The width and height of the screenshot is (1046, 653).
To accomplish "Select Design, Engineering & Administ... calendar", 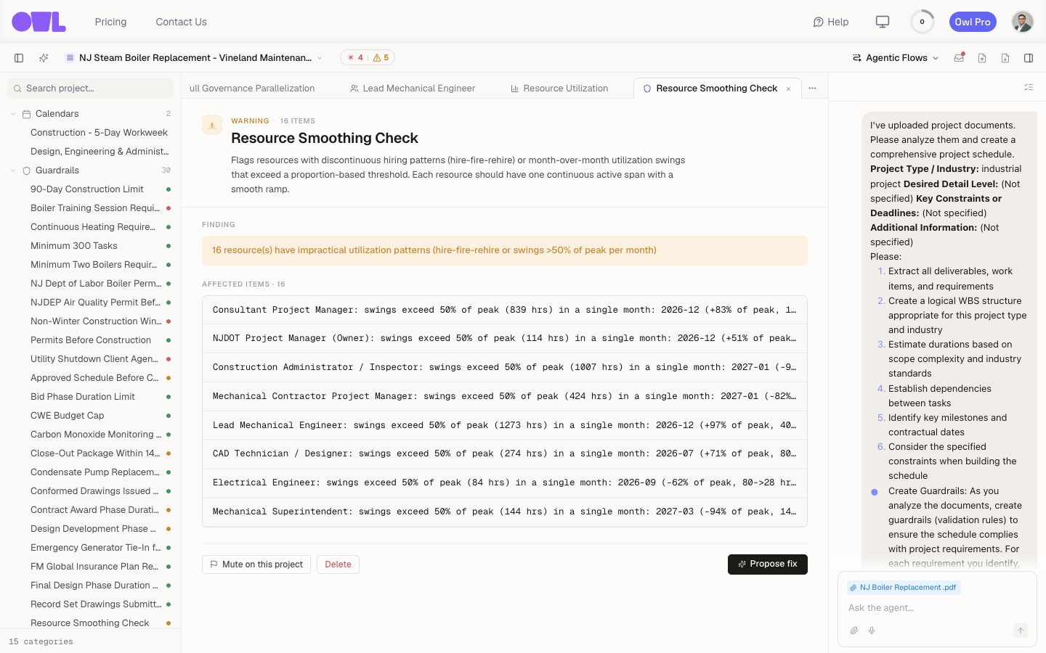I will pos(100,152).
